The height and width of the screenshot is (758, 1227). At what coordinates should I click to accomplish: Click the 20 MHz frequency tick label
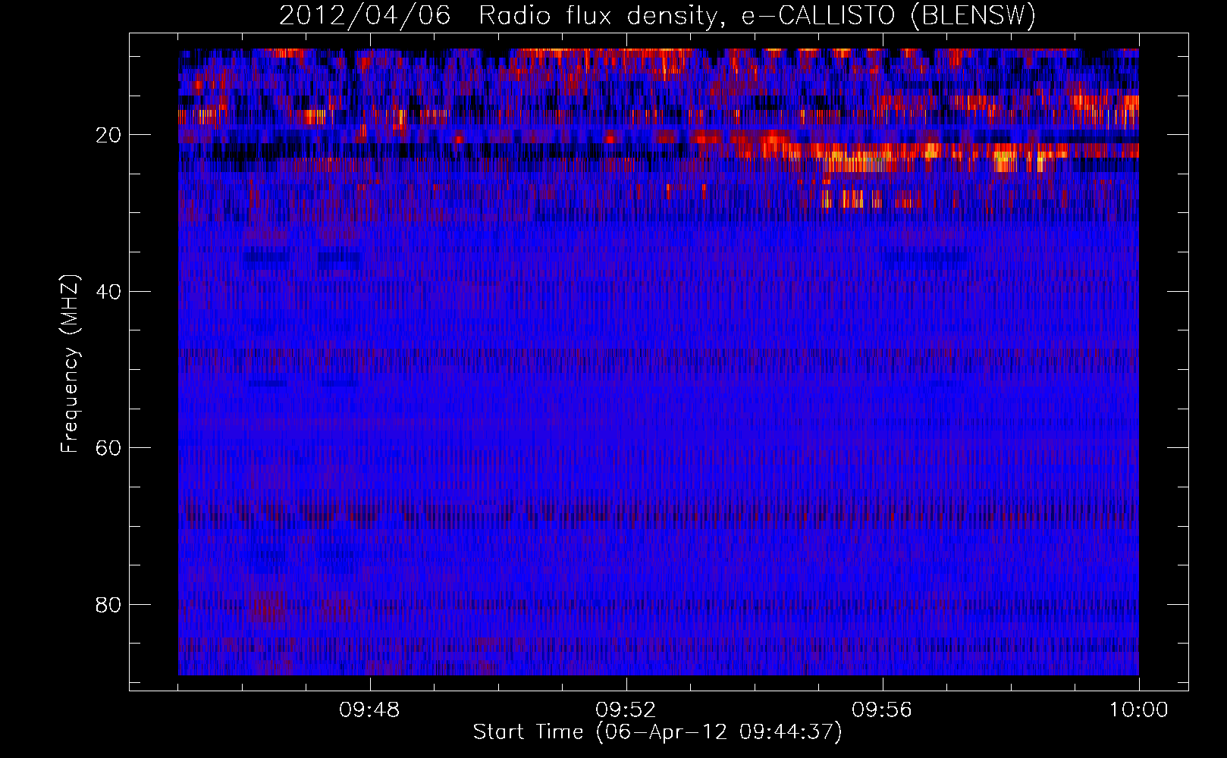pos(108,135)
